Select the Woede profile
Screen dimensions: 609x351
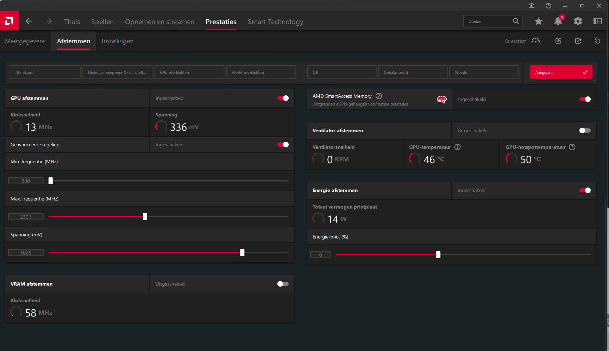(484, 72)
